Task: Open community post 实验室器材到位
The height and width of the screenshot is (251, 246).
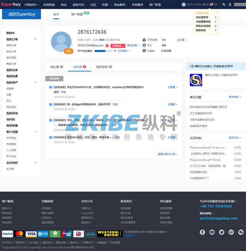Action: click(198, 172)
